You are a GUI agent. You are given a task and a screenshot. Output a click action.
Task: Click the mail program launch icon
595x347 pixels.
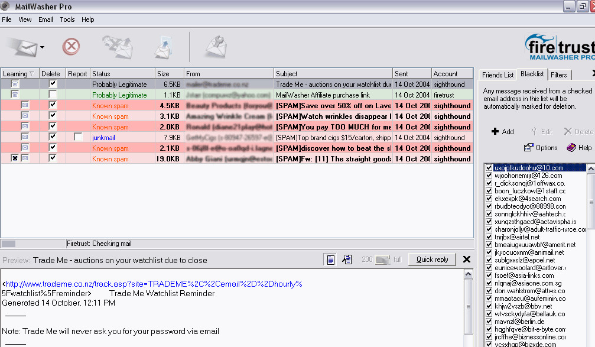click(x=163, y=47)
